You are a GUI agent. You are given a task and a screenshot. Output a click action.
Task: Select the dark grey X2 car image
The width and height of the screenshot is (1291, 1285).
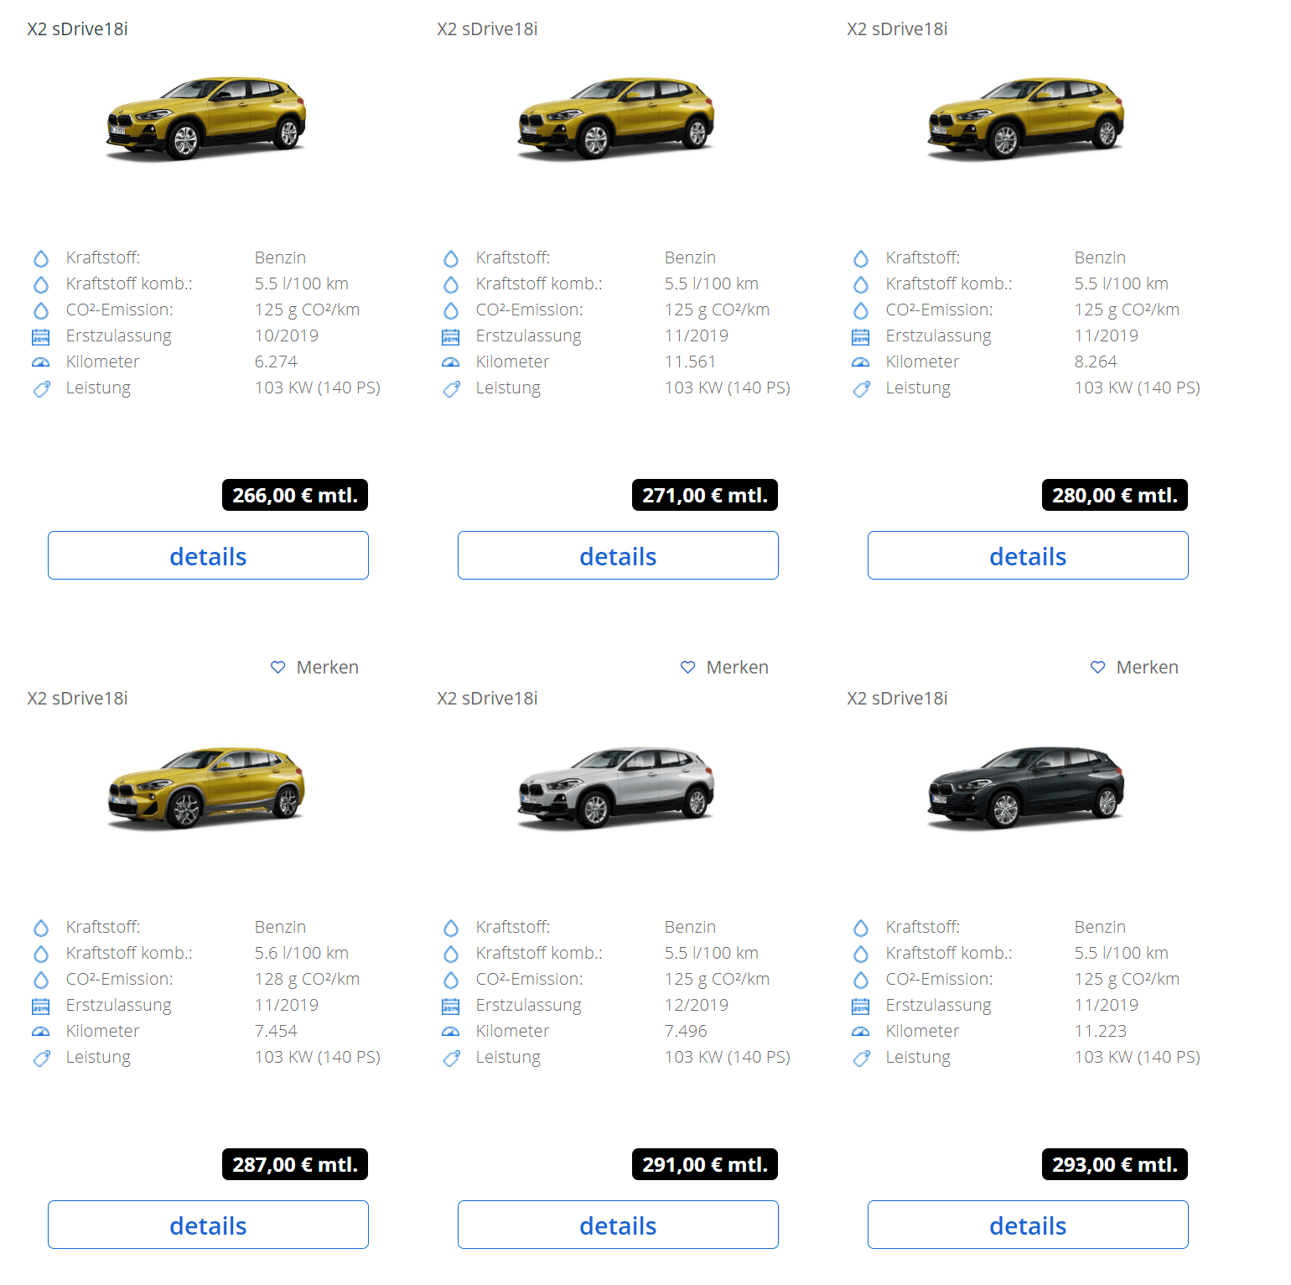(1026, 788)
